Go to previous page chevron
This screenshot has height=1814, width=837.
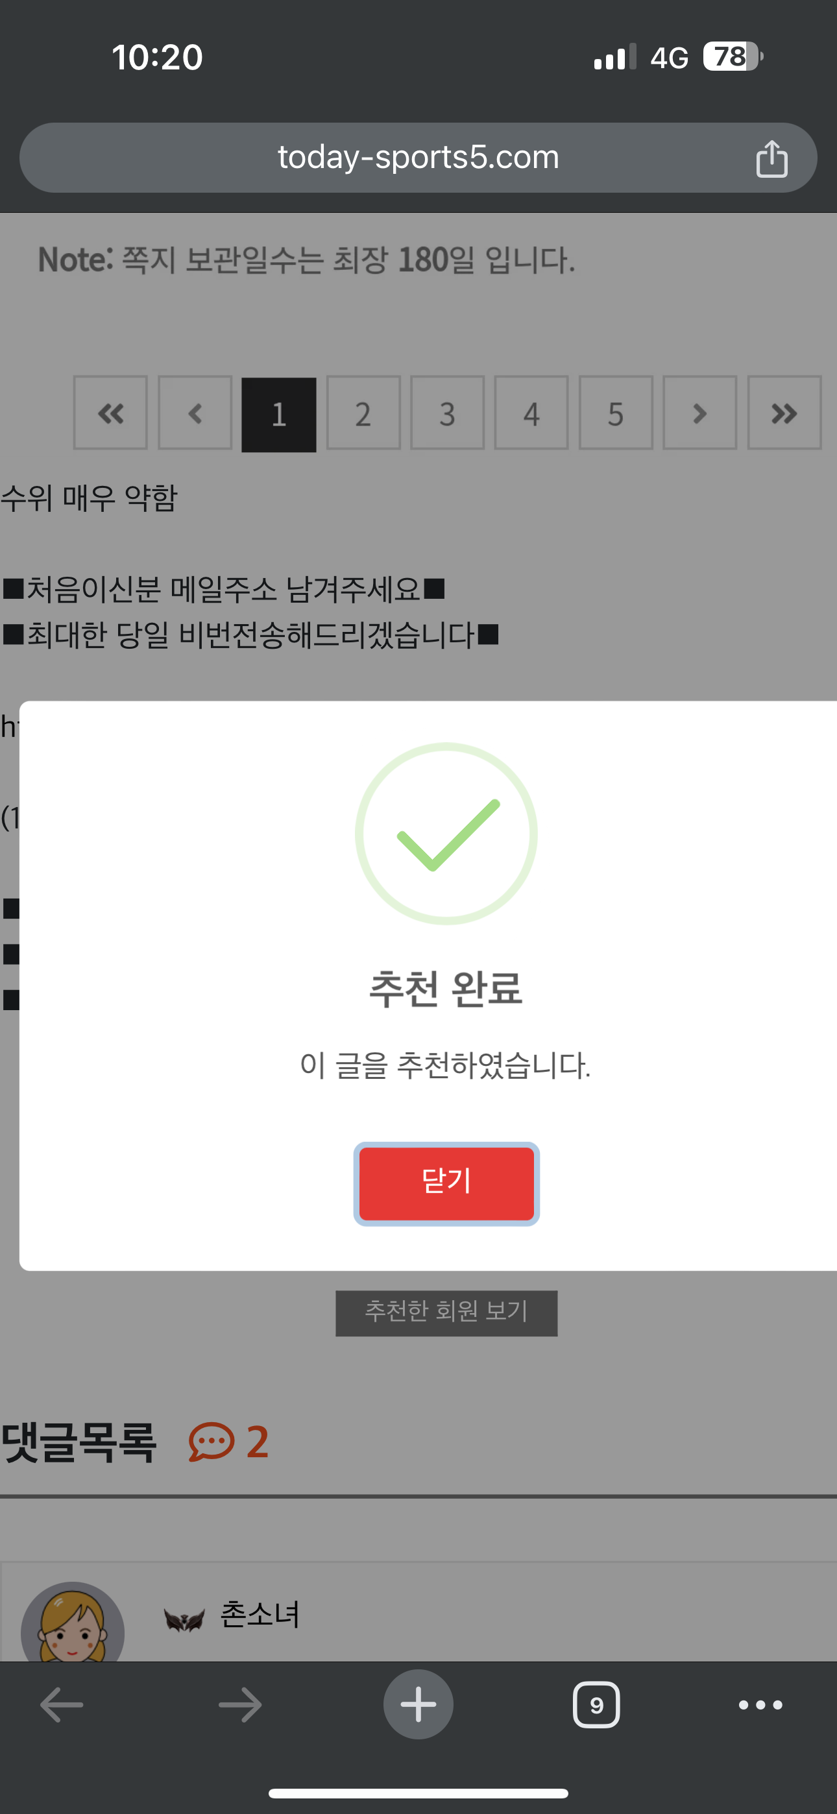(195, 413)
